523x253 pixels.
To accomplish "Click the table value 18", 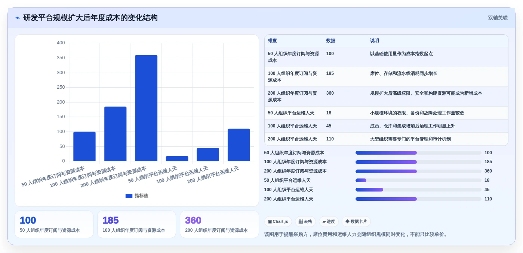I will [329, 113].
